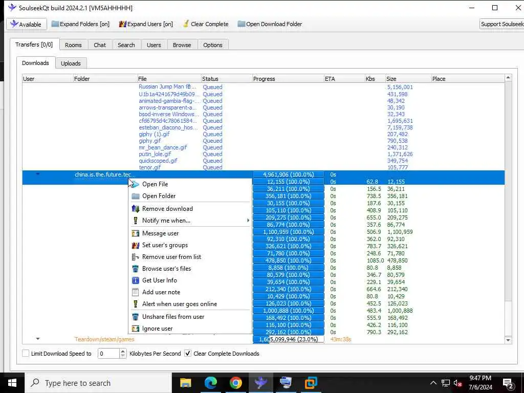Open File Explorer from taskbar
The image size is (524, 393).
185,383
